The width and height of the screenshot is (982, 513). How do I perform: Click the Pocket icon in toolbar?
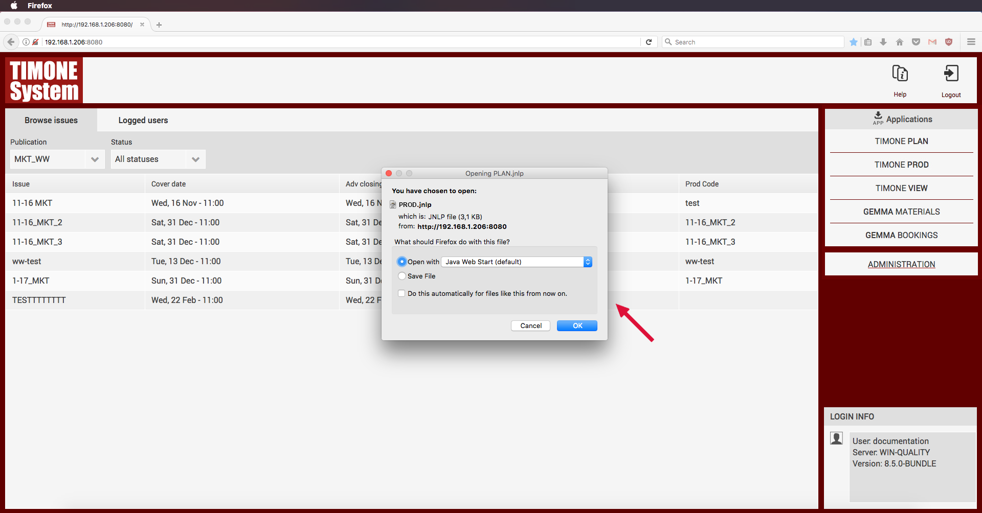coord(916,42)
